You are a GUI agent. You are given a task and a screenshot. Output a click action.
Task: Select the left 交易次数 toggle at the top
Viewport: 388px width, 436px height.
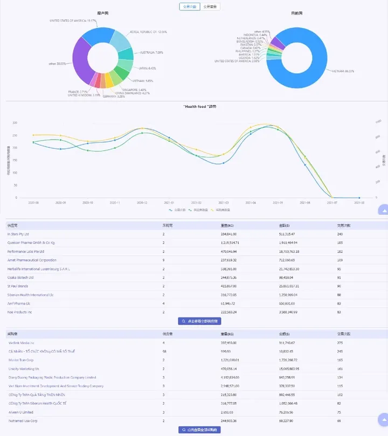pyautogui.click(x=190, y=6)
